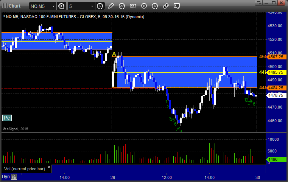The height and width of the screenshot is (182, 288).
Task: Click the 4470.00 price axis label
Action: point(275,107)
